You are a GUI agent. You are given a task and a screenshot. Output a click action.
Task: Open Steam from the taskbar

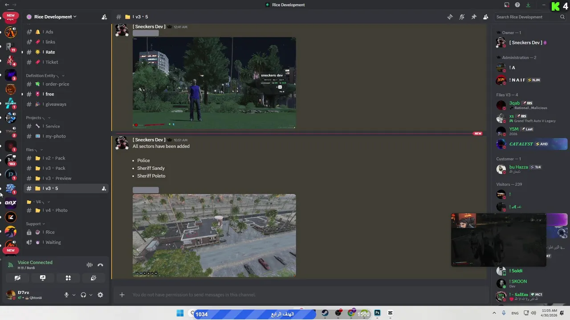click(325, 313)
